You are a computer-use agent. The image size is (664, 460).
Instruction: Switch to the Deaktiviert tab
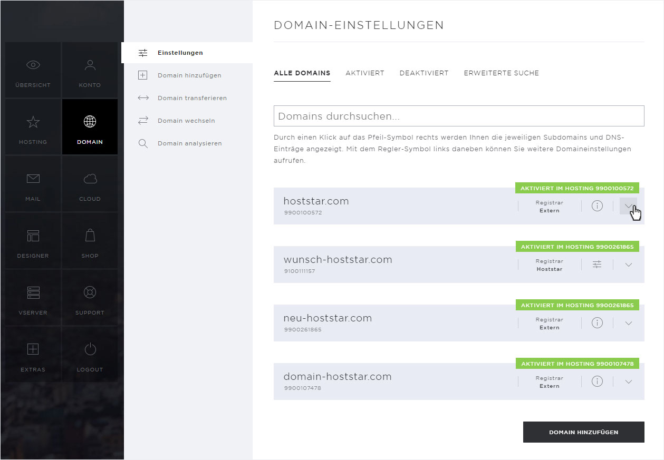(424, 73)
